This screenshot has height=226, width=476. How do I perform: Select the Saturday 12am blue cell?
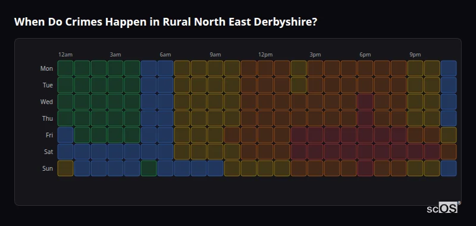65,152
